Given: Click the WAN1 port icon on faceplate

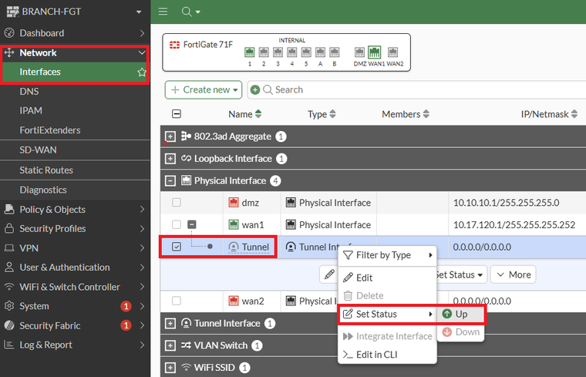Looking at the screenshot, I should click(x=375, y=52).
